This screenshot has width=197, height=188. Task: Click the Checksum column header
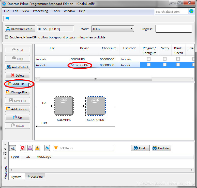[x=109, y=50]
